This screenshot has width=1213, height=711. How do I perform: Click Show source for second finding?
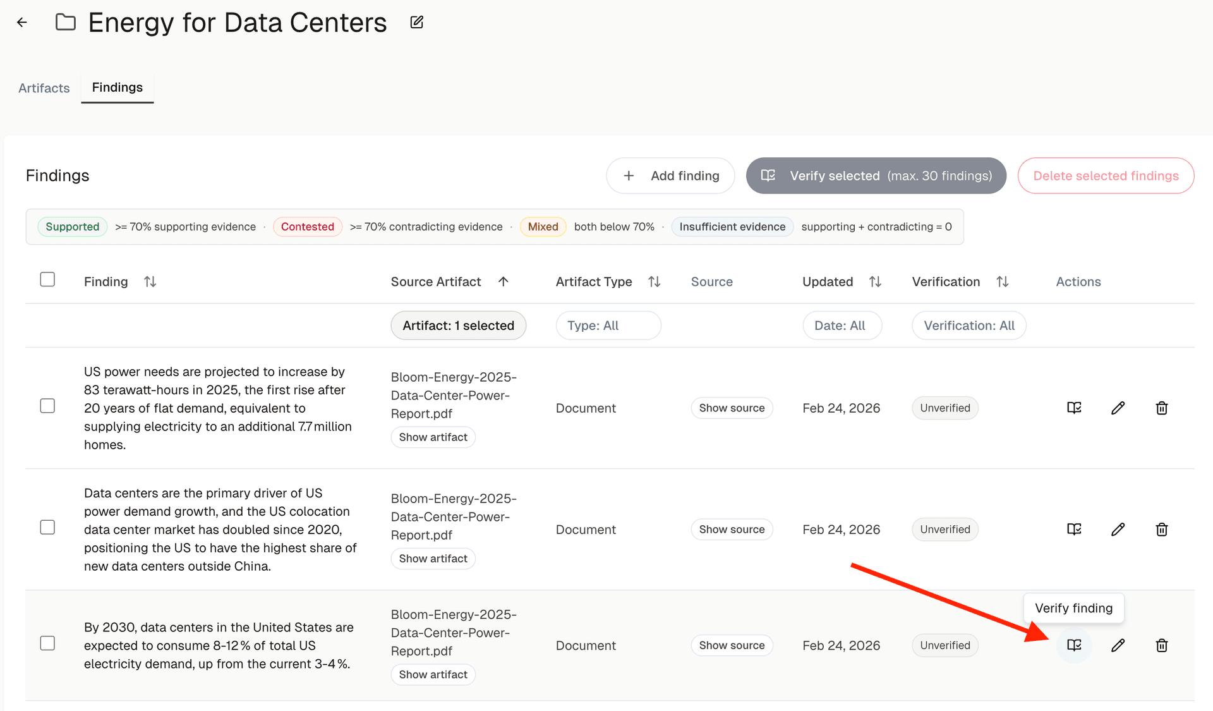(732, 530)
